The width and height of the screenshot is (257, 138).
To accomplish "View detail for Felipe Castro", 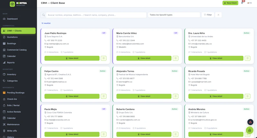I will coord(72,96).
